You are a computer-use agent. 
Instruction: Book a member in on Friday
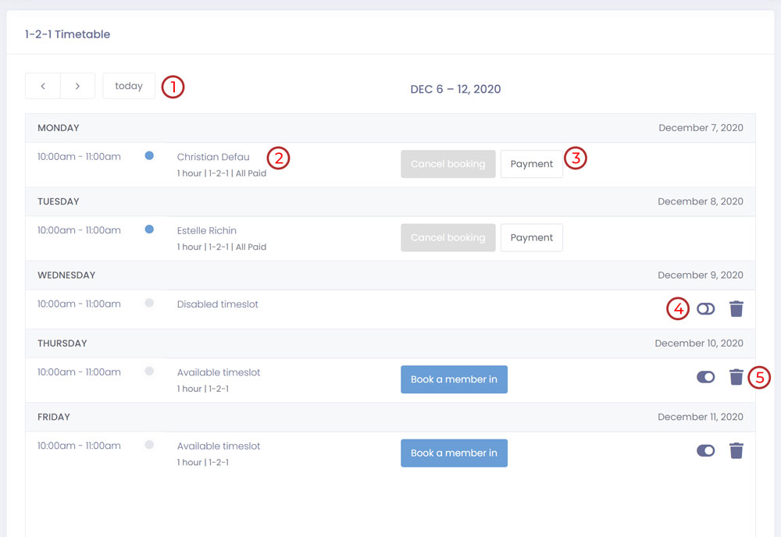point(454,453)
